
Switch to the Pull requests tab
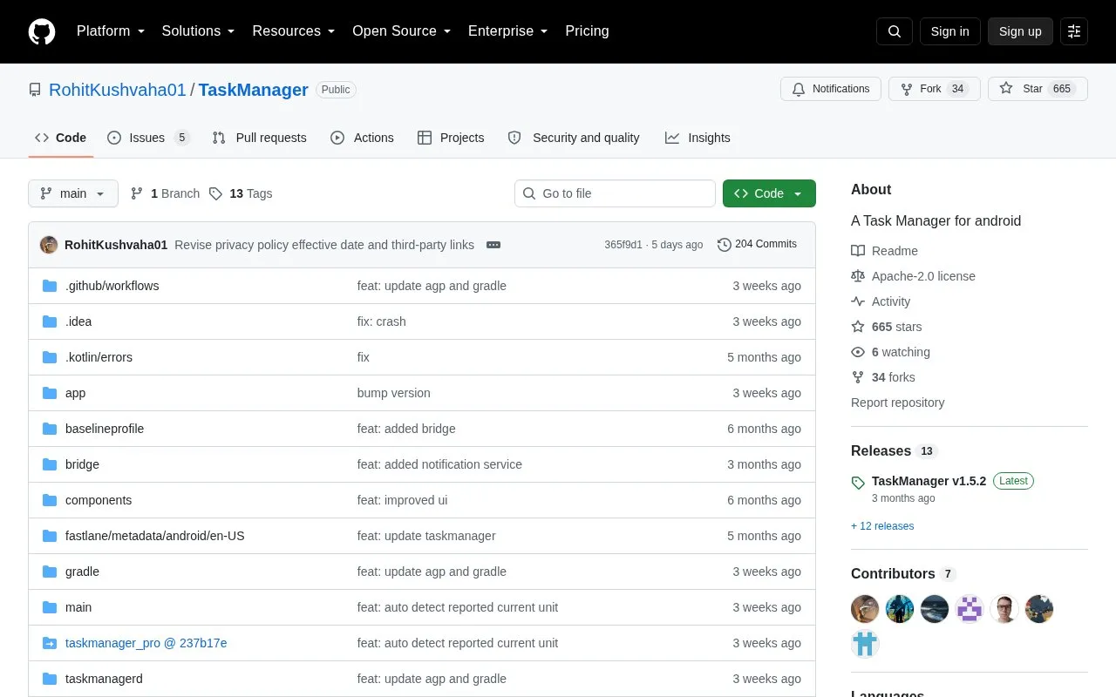(260, 138)
